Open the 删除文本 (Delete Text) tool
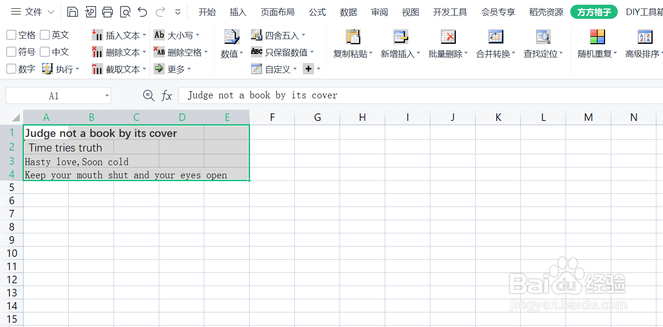663x327 pixels. click(x=119, y=52)
